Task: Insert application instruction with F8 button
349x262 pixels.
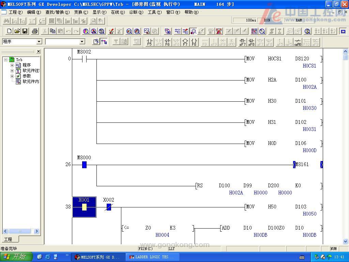Action: pos(194,42)
